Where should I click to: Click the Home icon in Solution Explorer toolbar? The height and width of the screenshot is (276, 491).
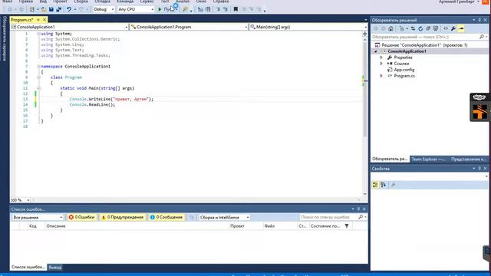pyautogui.click(x=390, y=28)
